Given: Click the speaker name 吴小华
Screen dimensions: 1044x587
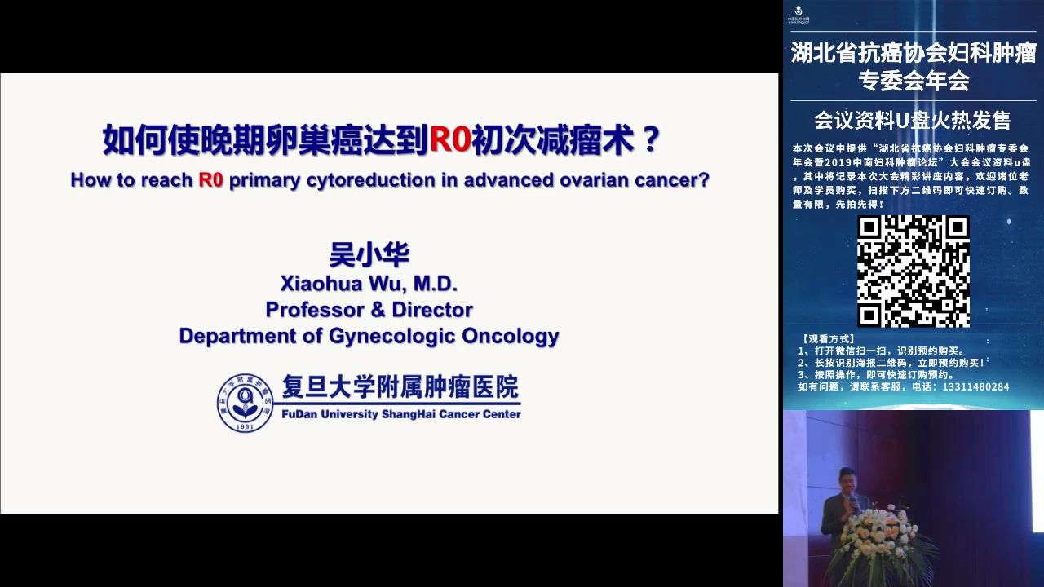Looking at the screenshot, I should [x=369, y=254].
